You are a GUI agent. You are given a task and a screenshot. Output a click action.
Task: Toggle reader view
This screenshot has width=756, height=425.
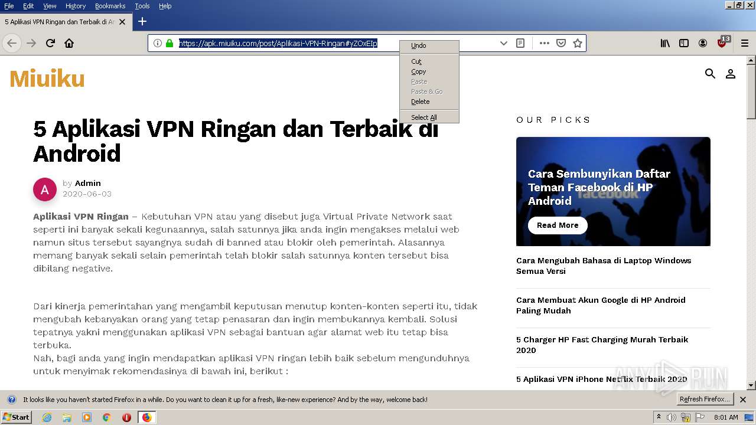520,43
